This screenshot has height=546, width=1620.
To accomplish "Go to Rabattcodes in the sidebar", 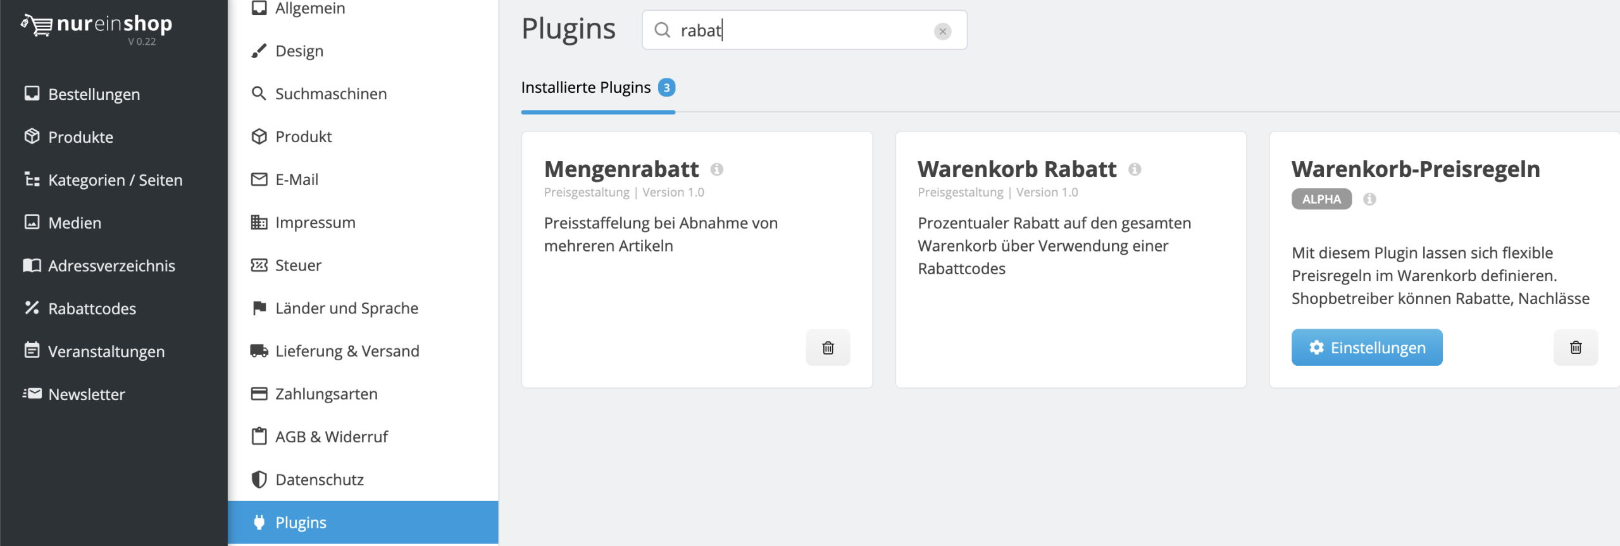I will point(92,308).
